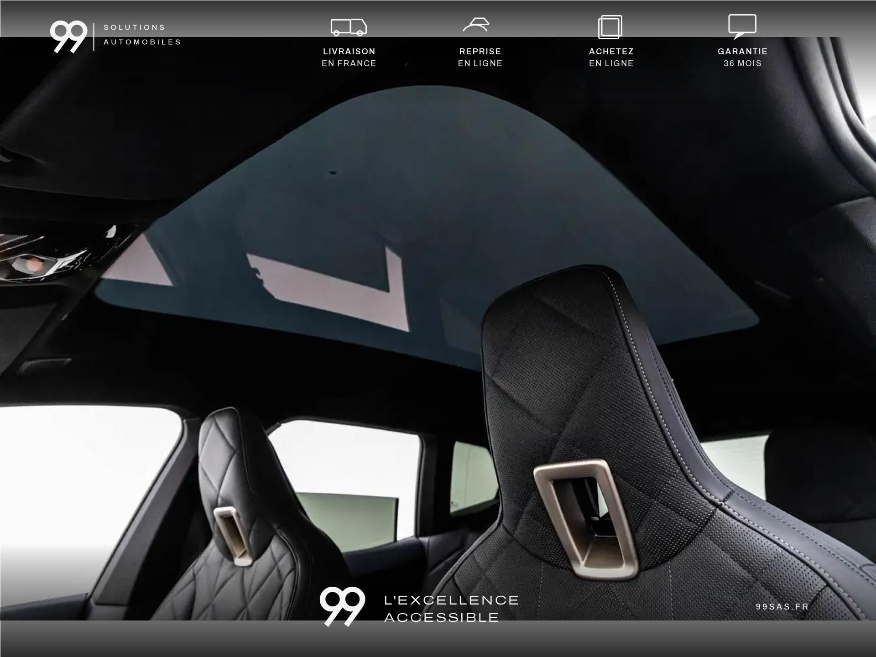Click the large 99 logo at bottom
The width and height of the screenshot is (876, 657).
coord(342,606)
